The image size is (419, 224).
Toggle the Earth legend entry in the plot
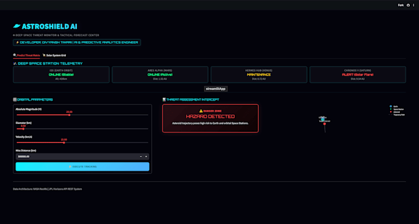(394, 106)
